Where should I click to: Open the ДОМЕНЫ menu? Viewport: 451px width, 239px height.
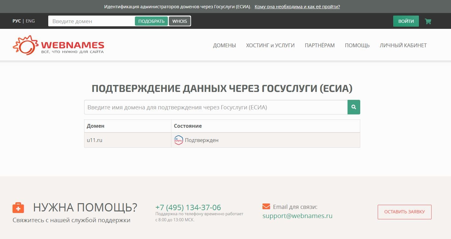click(224, 45)
